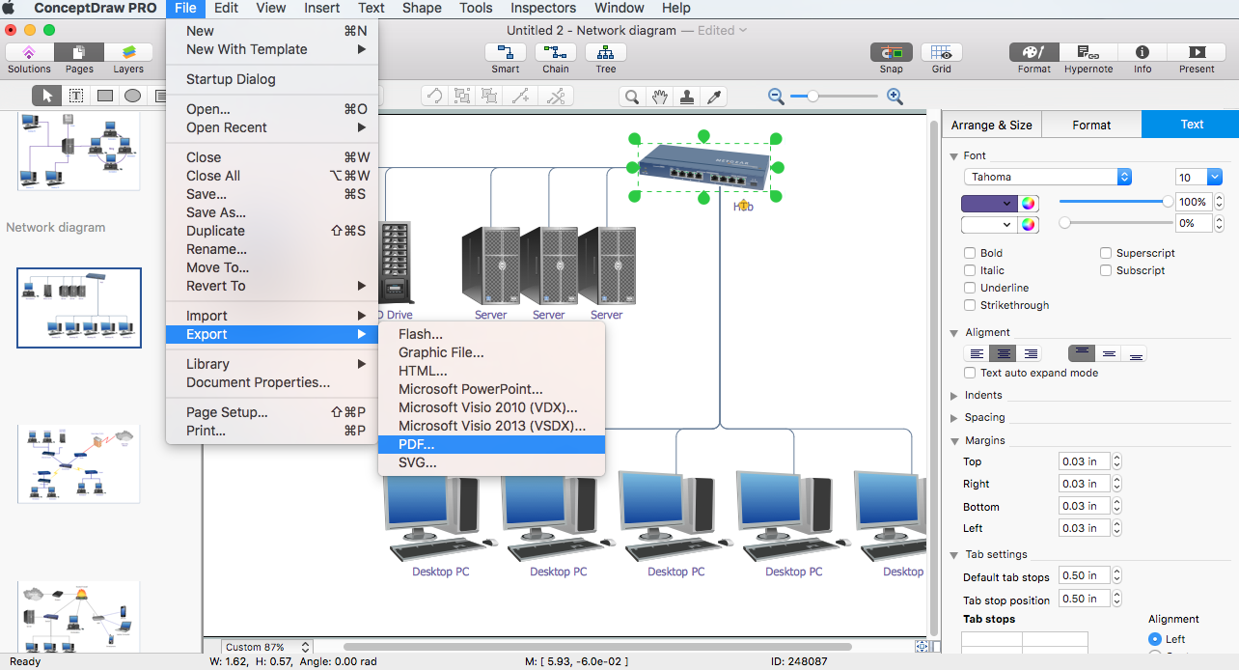Start Present mode

(1197, 52)
